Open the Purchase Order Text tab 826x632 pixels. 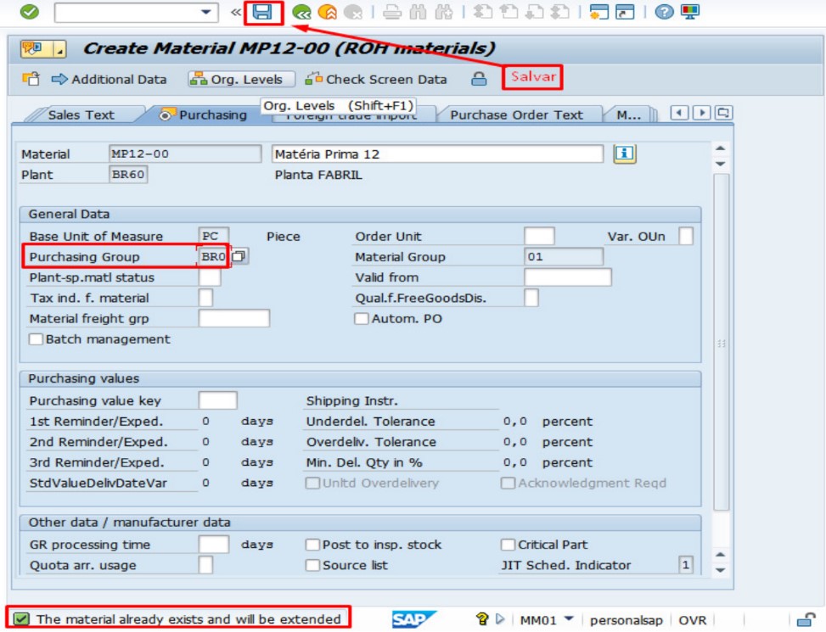pos(516,115)
